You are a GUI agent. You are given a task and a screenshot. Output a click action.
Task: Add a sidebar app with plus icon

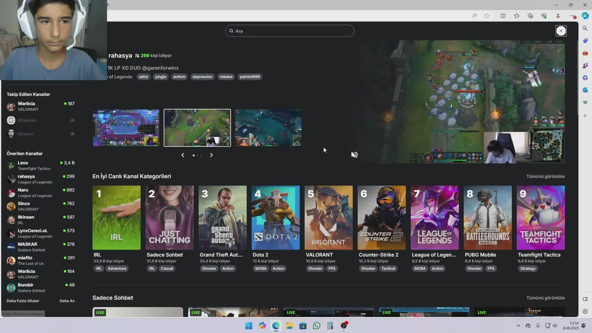pyautogui.click(x=585, y=116)
